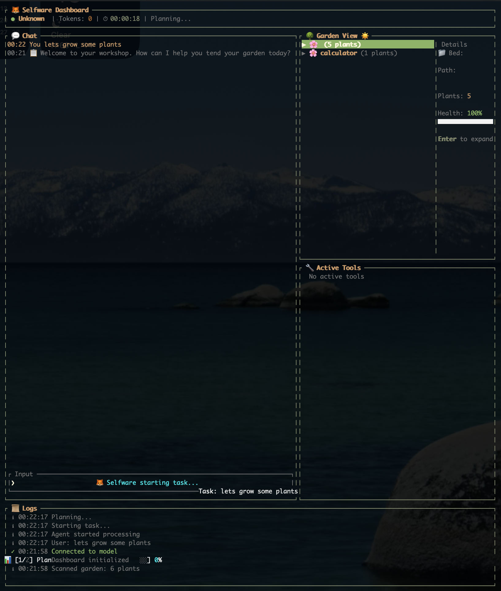Click the Unknown model status label
Image resolution: width=501 pixels, height=591 pixels.
click(x=32, y=19)
